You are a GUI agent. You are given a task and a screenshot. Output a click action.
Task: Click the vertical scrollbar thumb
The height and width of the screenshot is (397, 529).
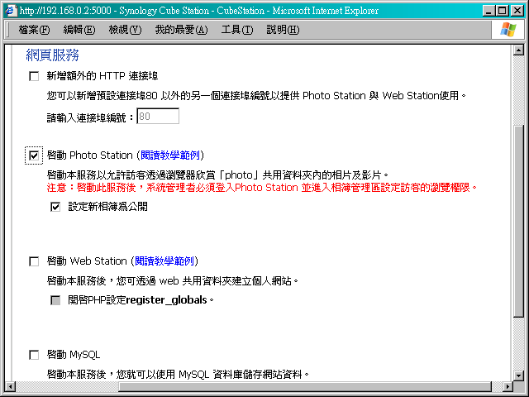pos(518,221)
